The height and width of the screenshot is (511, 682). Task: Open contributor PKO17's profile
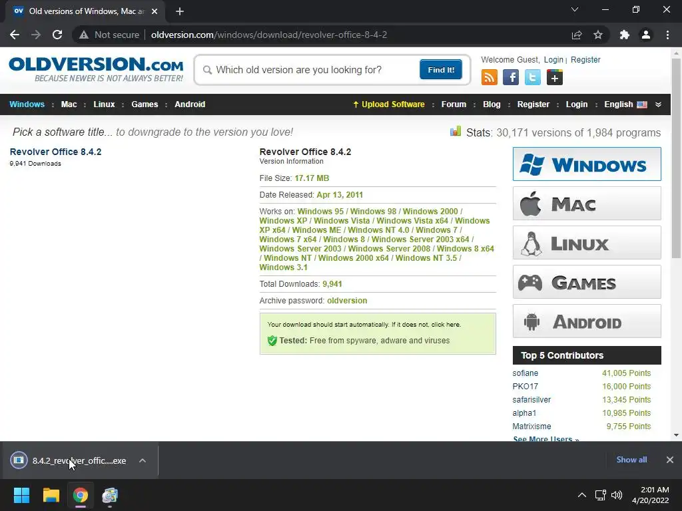pos(525,387)
